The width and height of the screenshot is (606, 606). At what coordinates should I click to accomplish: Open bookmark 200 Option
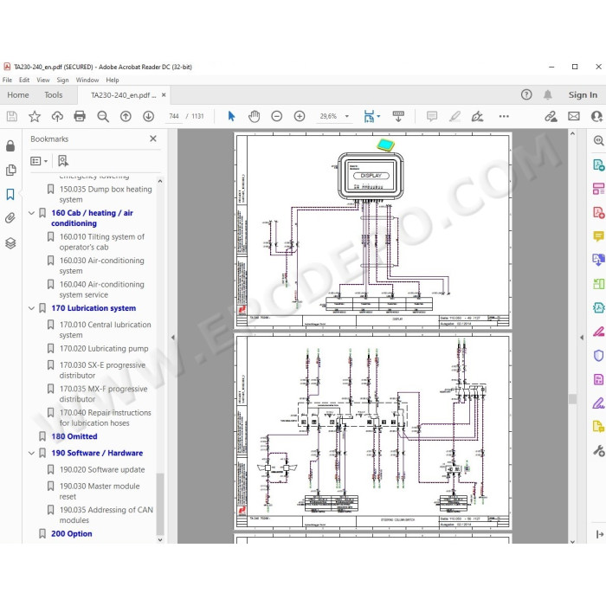[x=72, y=534]
